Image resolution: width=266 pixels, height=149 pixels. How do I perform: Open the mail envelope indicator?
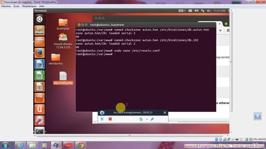[x=190, y=11]
